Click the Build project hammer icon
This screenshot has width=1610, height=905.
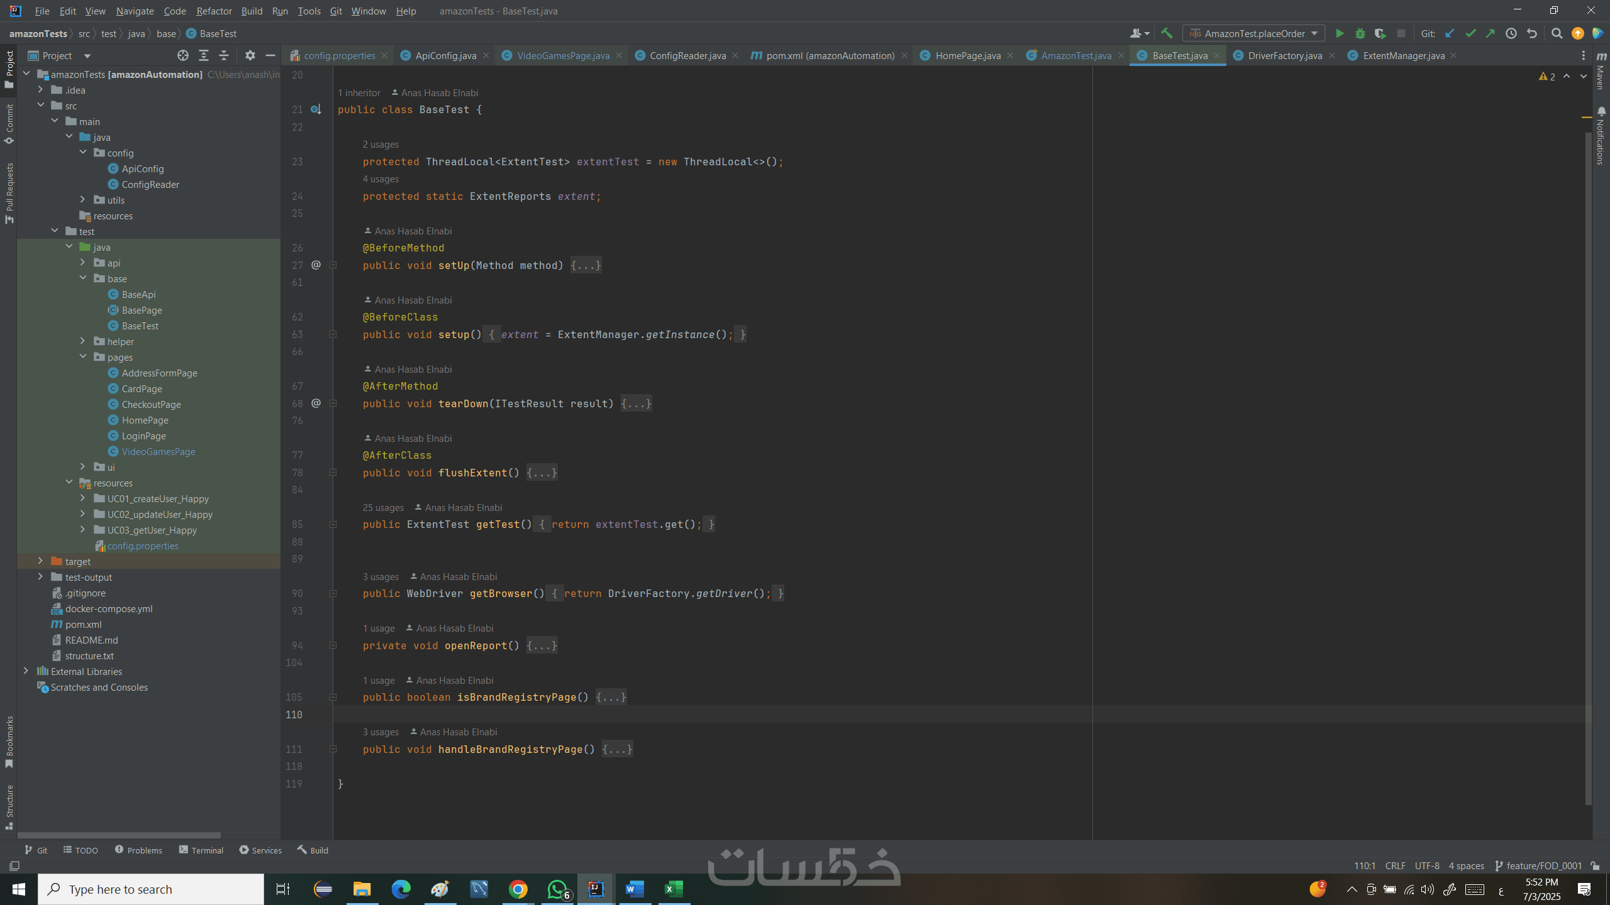1167,33
